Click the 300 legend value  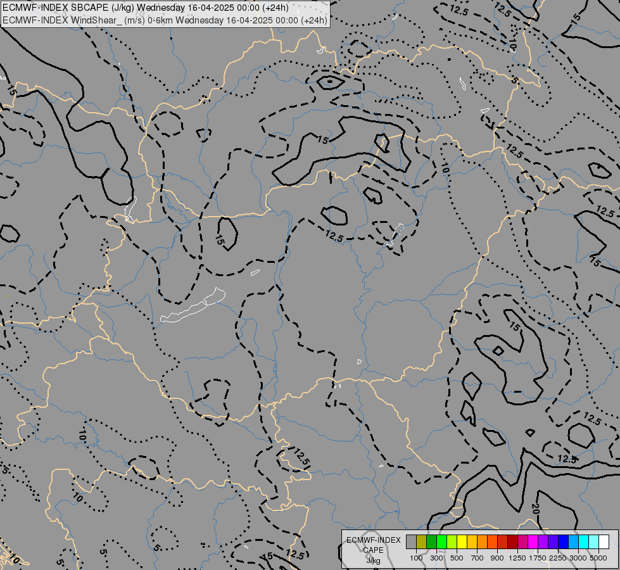(x=436, y=558)
